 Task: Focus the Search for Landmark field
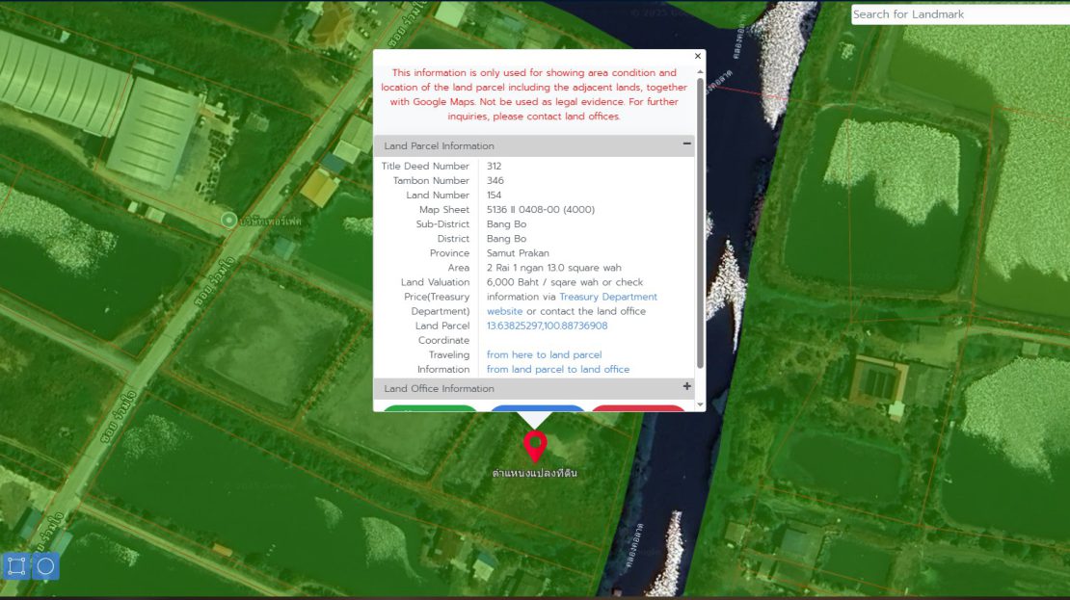click(x=959, y=13)
